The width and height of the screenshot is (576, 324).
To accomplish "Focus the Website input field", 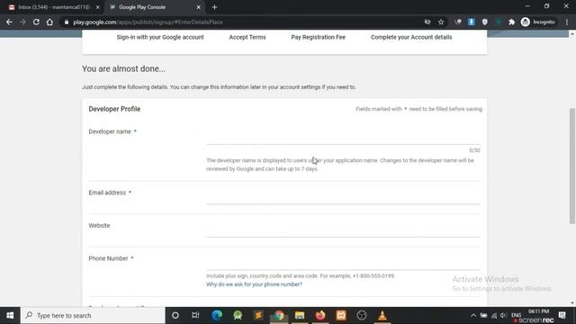I will click(343, 231).
